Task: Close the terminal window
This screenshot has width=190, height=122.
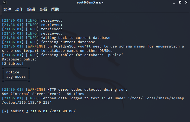Action: pos(186,2)
